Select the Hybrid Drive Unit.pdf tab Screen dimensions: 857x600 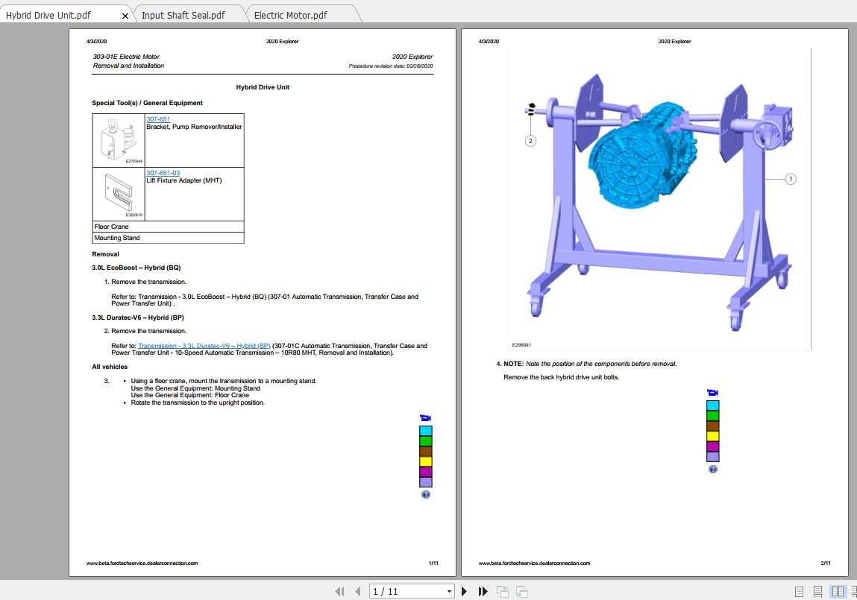48,16
